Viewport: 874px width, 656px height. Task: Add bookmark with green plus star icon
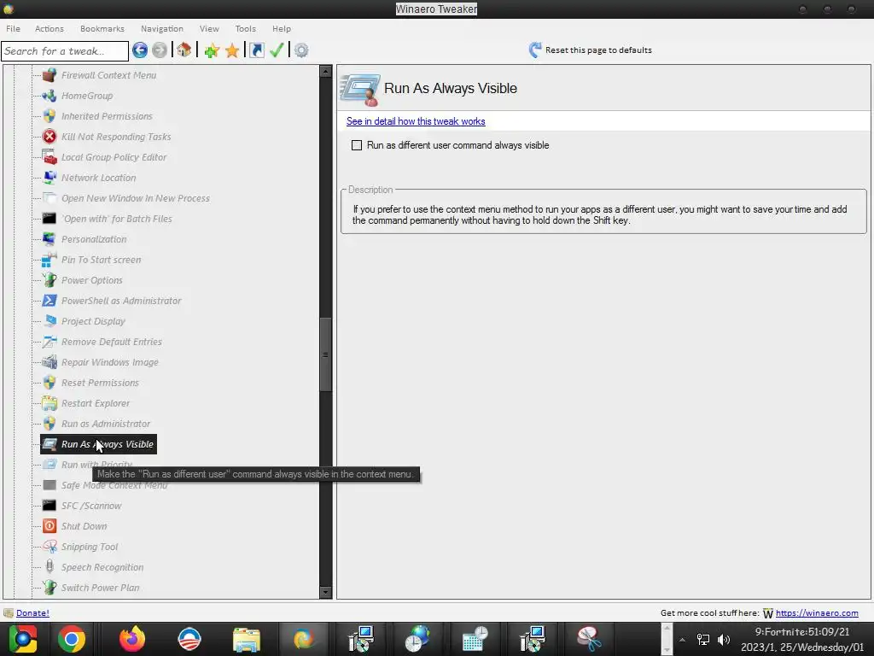click(x=212, y=50)
